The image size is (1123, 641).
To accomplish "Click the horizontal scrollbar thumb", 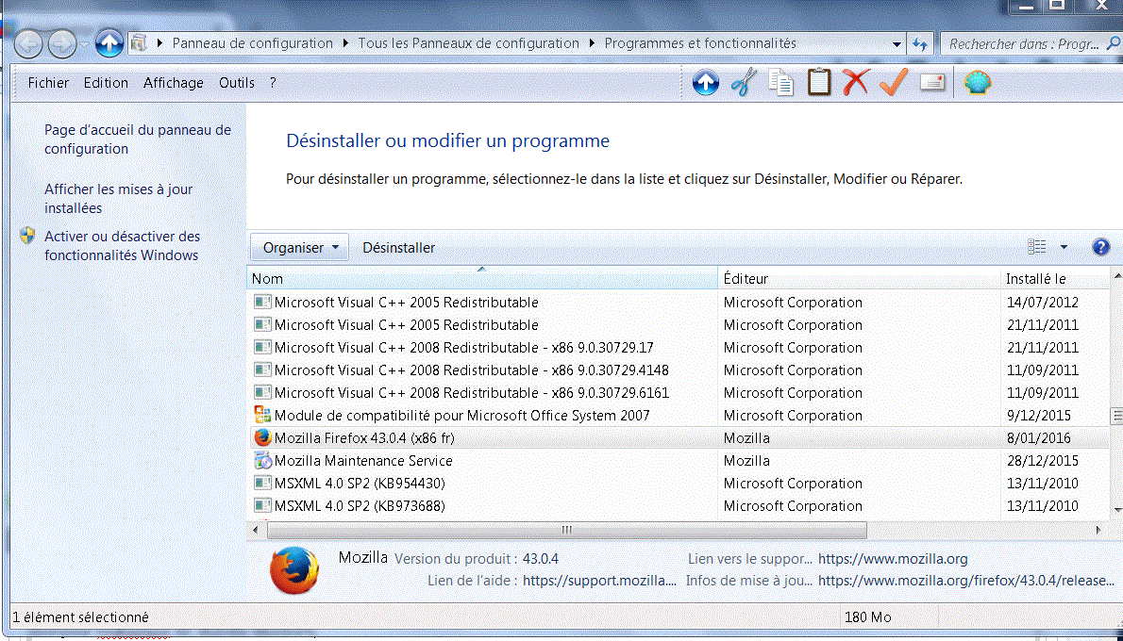I will pyautogui.click(x=566, y=530).
